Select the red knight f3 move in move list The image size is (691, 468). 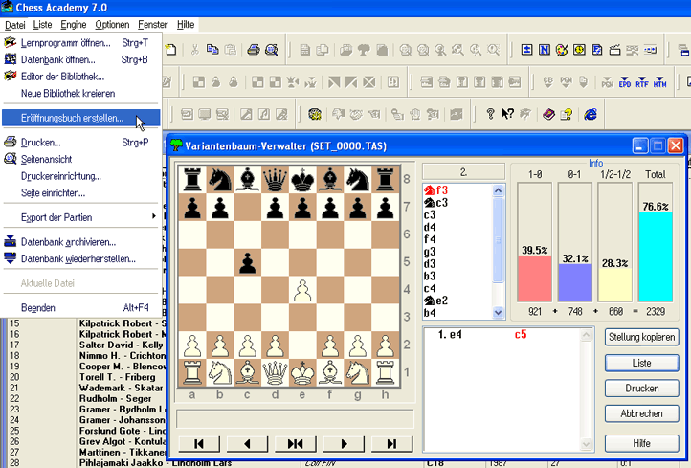[x=435, y=190]
